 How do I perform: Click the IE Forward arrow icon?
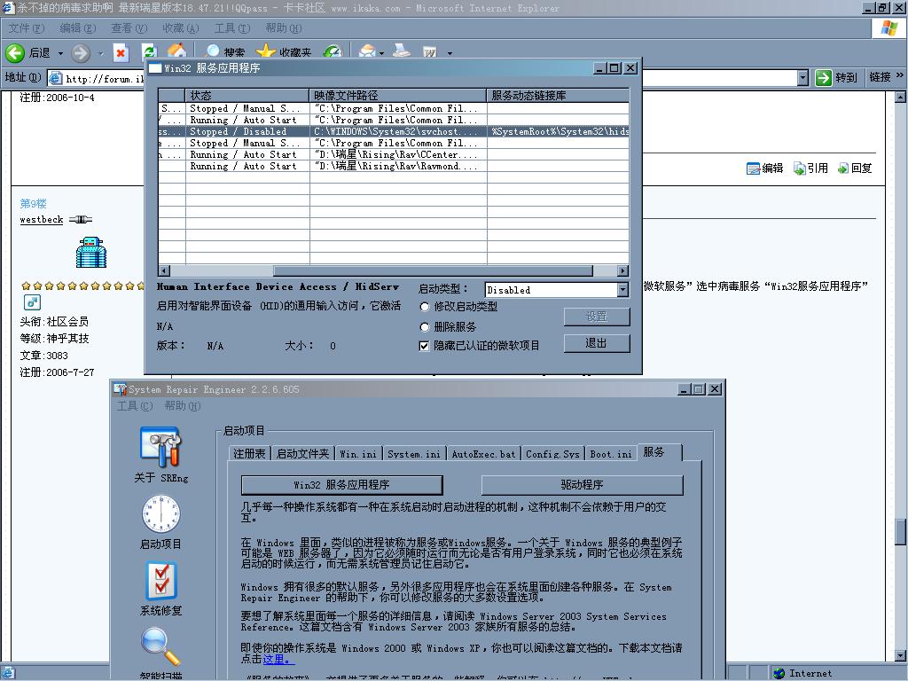[x=81, y=53]
